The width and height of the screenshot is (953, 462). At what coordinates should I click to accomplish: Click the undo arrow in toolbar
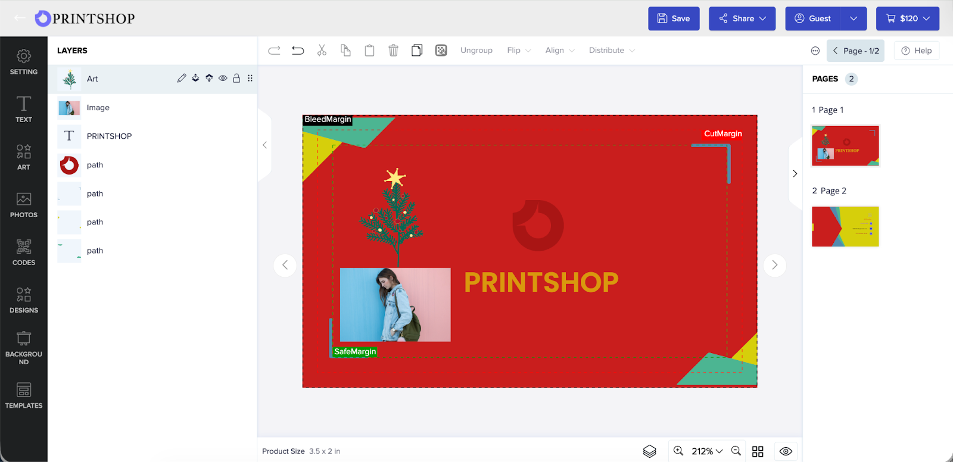[298, 51]
